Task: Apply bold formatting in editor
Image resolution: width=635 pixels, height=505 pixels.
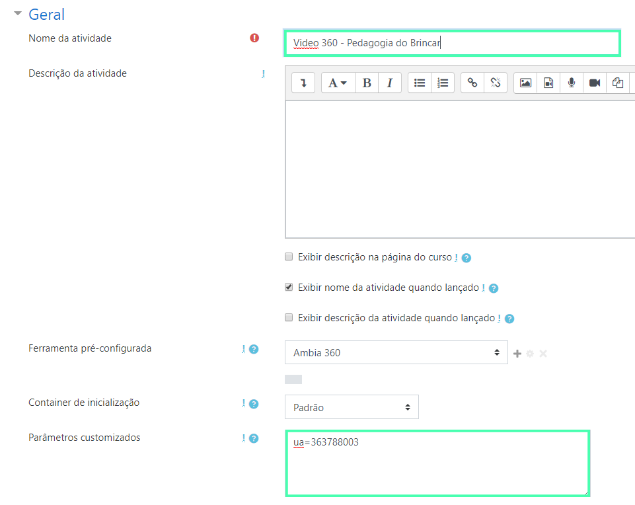Action: pos(367,83)
